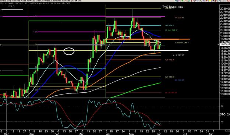Image resolution: width=230 pixels, height=135 pixels.
Task: Click the Feb month label
Action: 57,134
